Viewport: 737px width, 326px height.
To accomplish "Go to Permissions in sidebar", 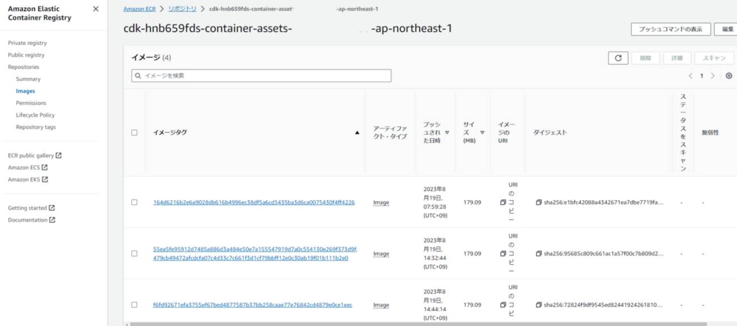I will click(31, 103).
